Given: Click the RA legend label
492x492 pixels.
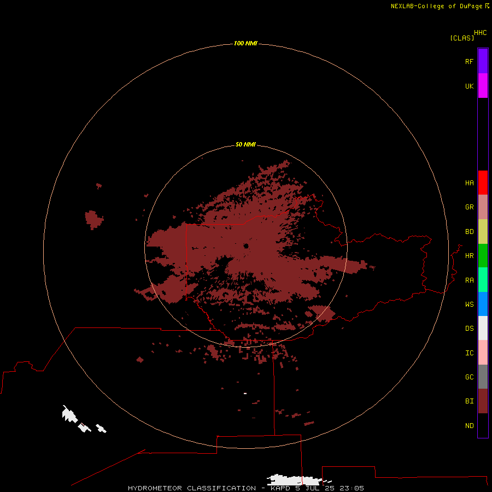Looking at the screenshot, I should 469,280.
